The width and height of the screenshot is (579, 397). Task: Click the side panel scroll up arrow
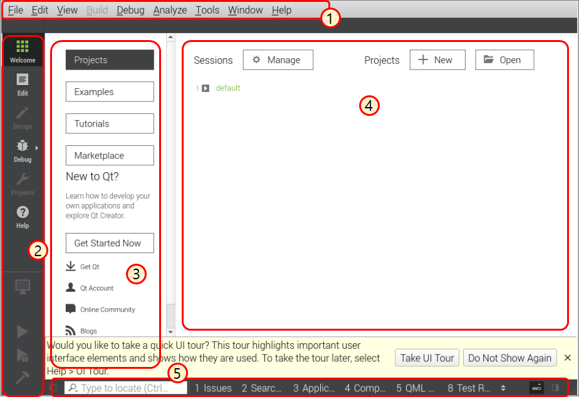click(x=170, y=37)
